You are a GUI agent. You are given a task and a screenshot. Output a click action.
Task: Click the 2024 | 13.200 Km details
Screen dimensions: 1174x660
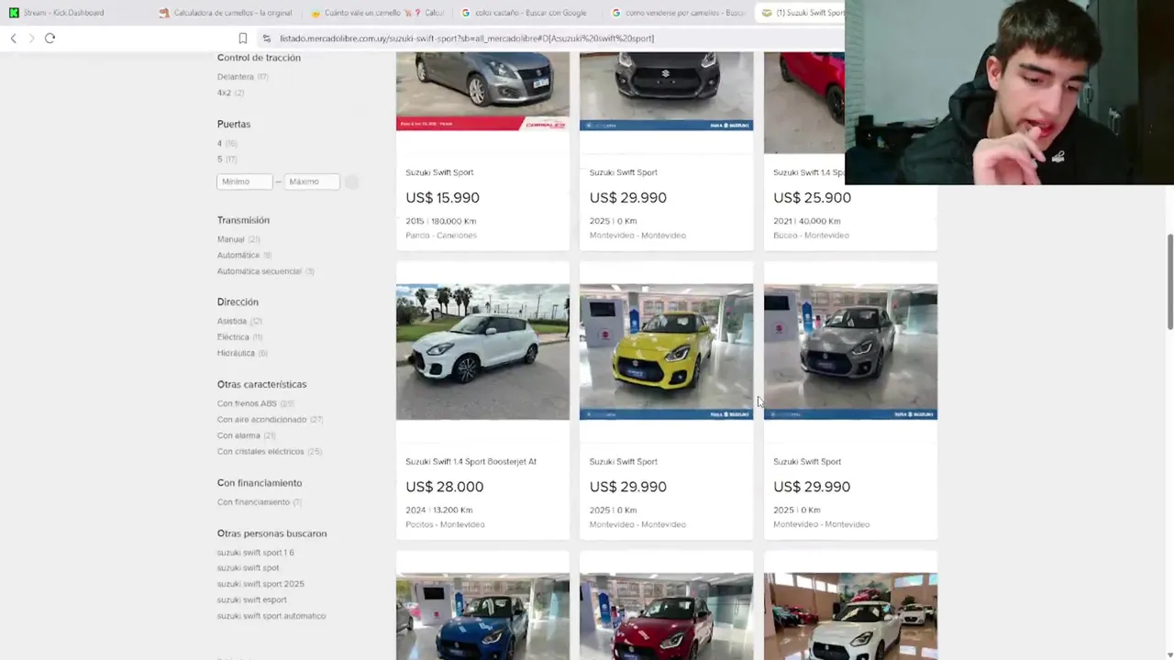click(x=438, y=511)
